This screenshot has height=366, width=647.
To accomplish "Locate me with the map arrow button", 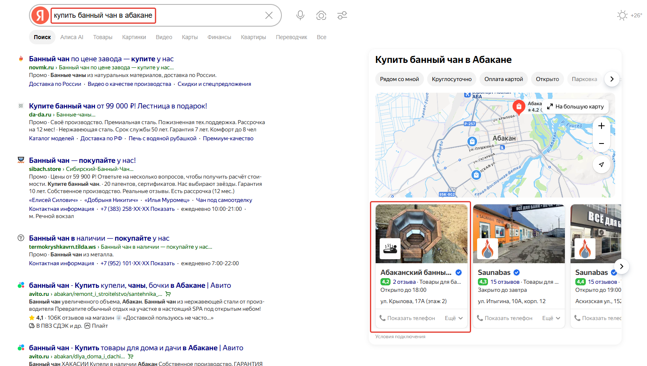I will click(602, 164).
